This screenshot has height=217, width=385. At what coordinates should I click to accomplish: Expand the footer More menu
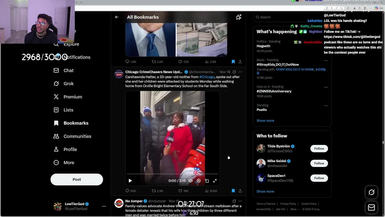pyautogui.click(x=295, y=209)
